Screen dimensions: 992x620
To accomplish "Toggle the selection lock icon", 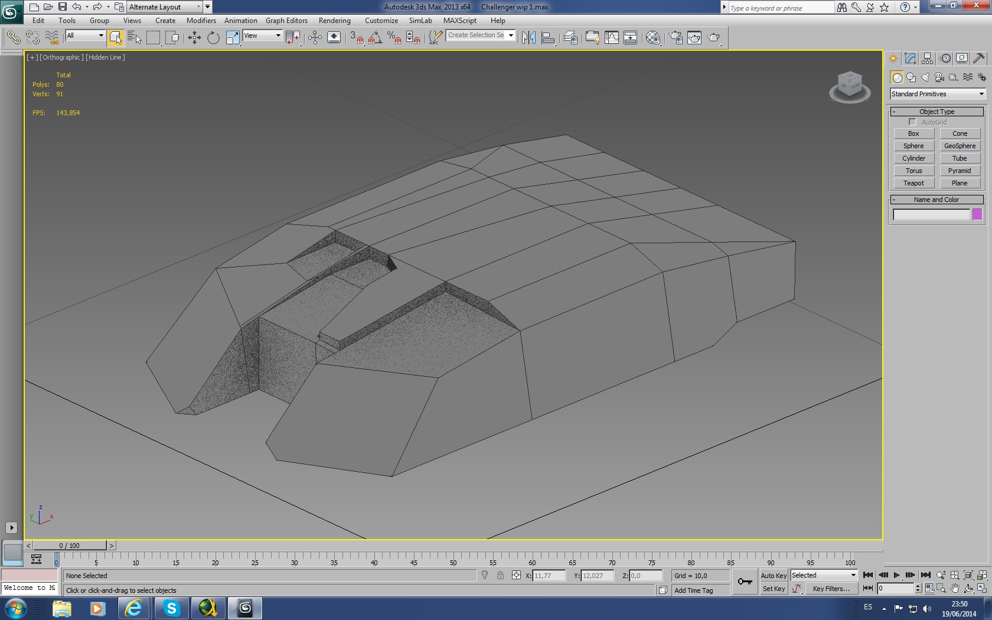I will click(x=500, y=576).
